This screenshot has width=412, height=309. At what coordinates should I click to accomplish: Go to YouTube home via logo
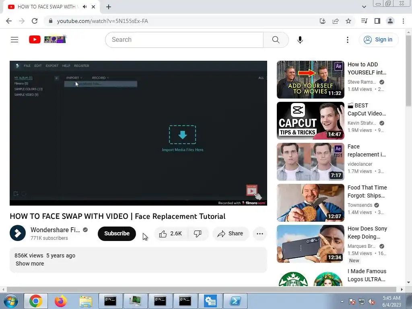(35, 39)
